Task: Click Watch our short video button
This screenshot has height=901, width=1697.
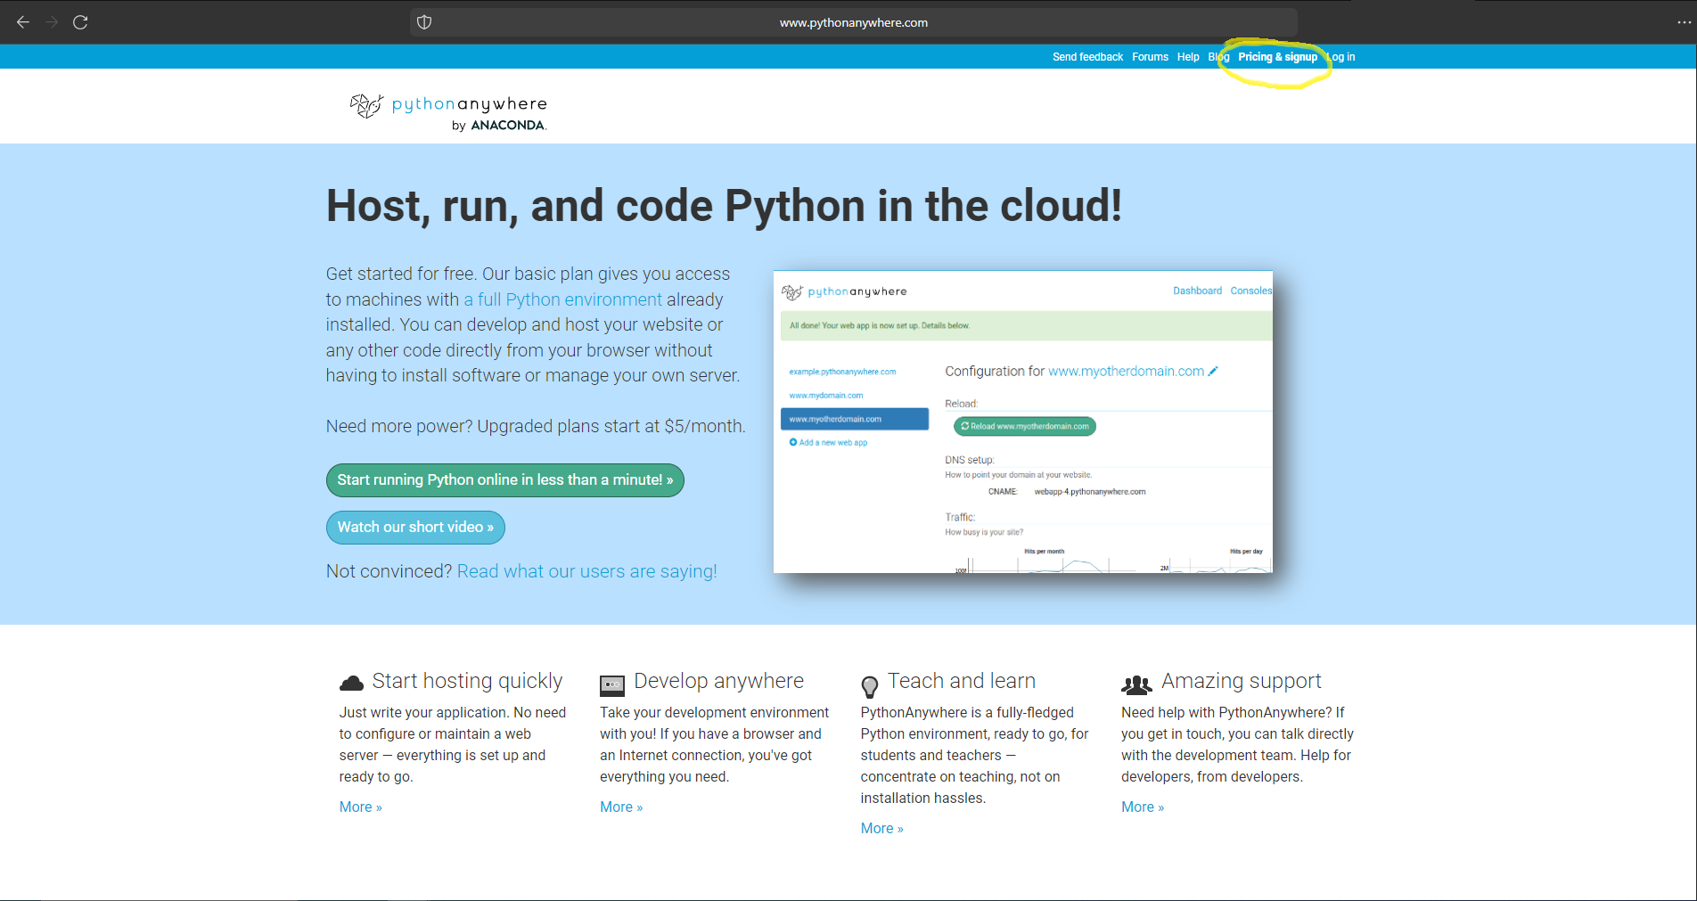Action: (x=415, y=528)
